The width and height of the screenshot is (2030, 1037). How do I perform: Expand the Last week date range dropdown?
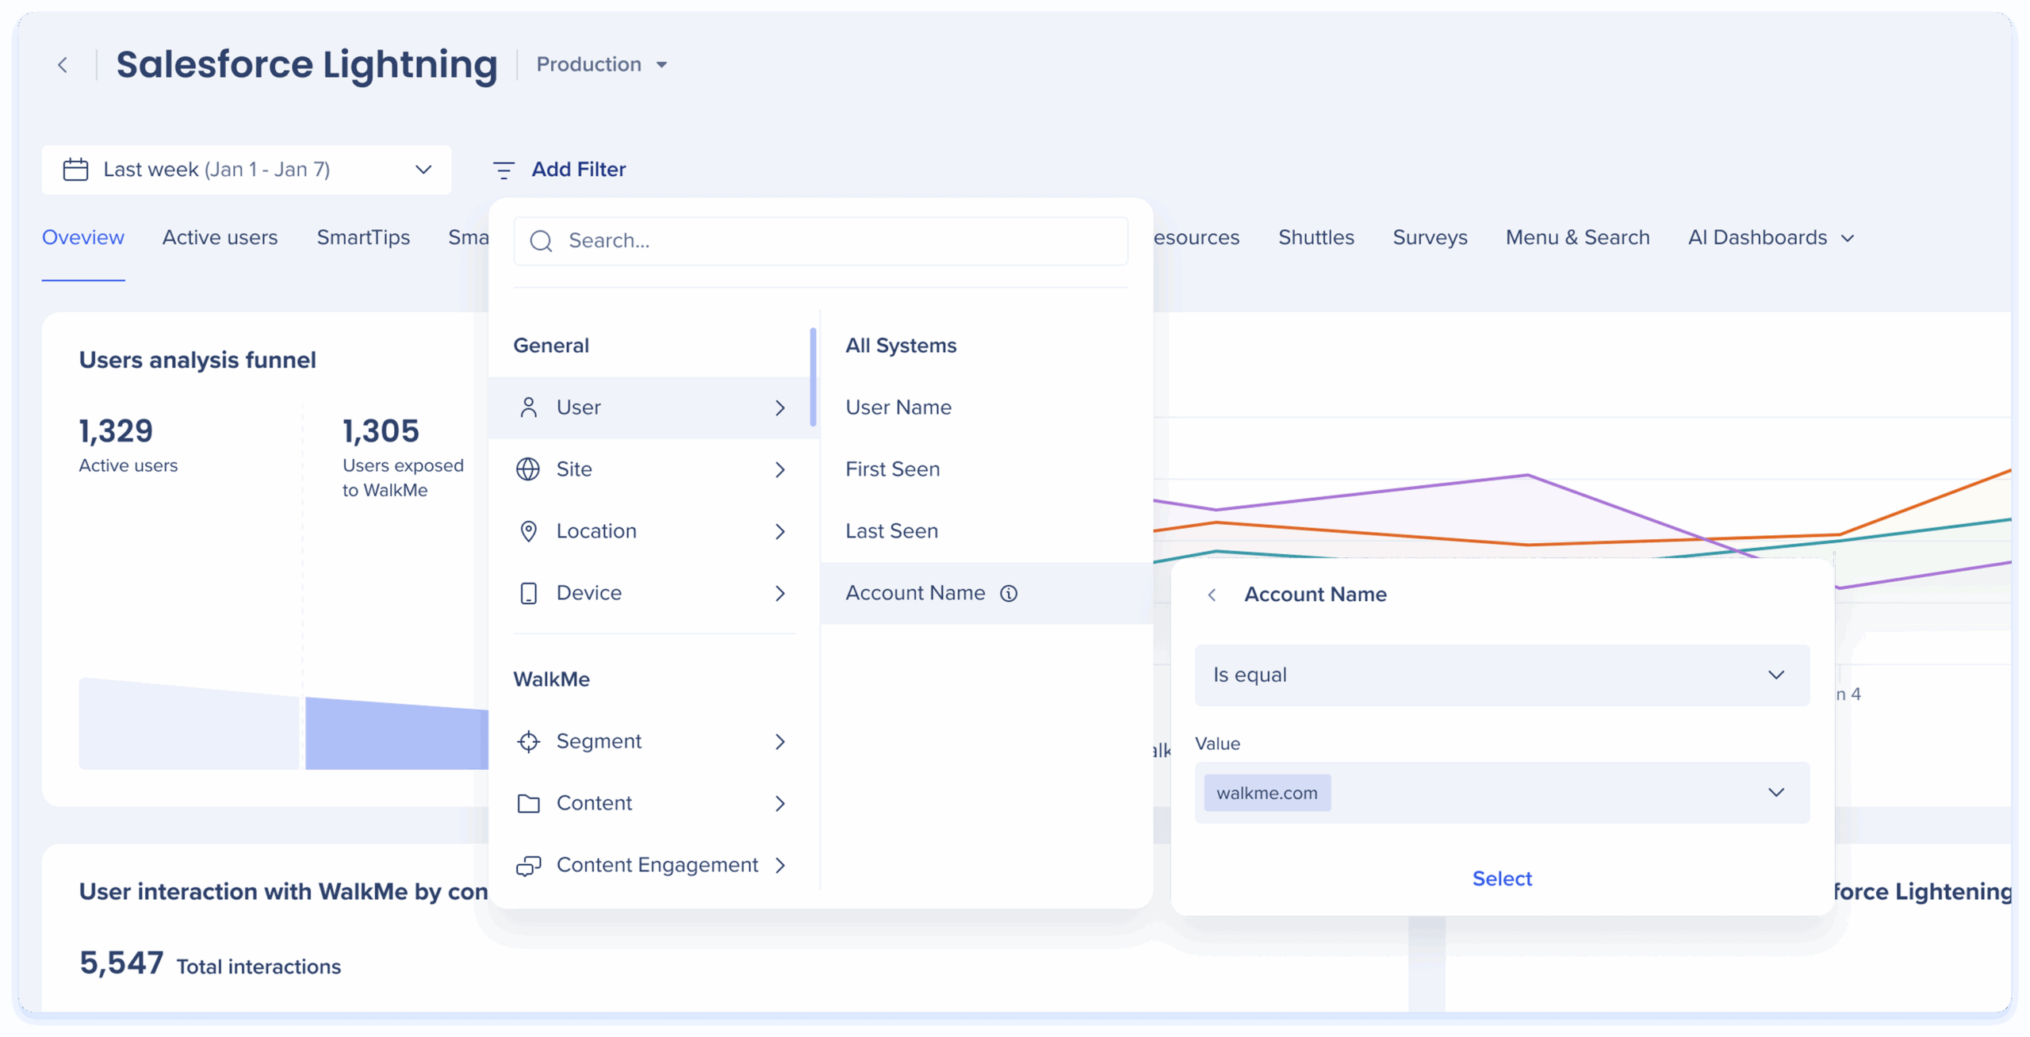pos(423,170)
